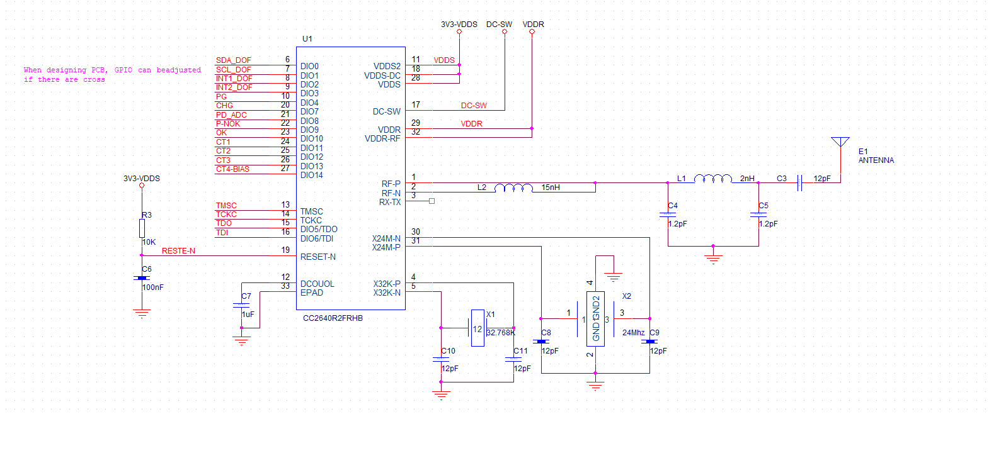Select the X24M-N pin name
Viewport: 989px width, 463px height.
tap(386, 238)
